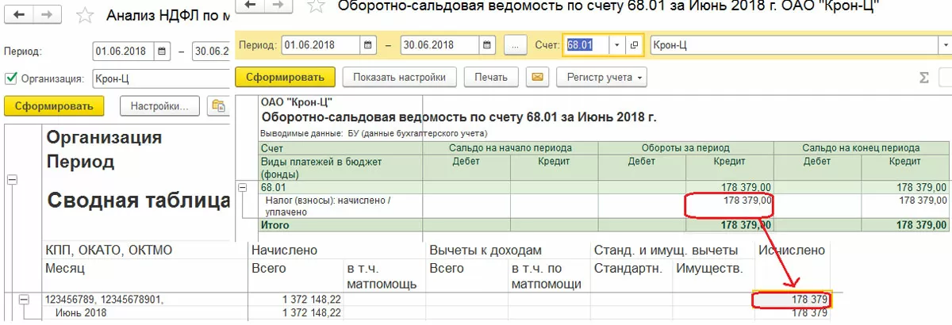Screen dimensions: 952x325
Task: Send report by email envelope icon
Action: coord(538,77)
